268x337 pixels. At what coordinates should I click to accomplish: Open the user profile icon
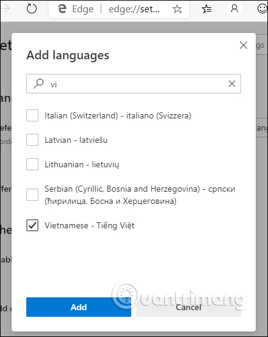click(234, 9)
